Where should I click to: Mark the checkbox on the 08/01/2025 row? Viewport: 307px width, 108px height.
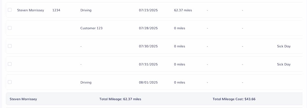tap(10, 82)
